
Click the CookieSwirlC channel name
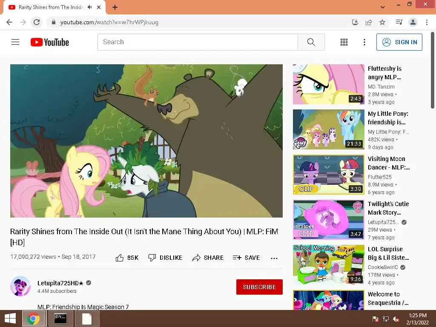click(x=383, y=267)
